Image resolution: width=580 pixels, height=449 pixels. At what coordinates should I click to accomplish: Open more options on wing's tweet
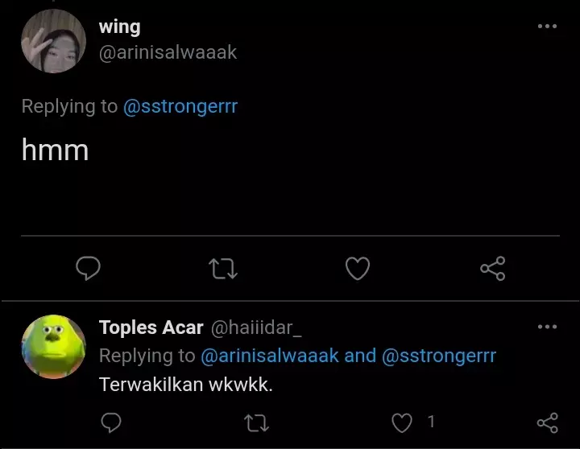(547, 27)
